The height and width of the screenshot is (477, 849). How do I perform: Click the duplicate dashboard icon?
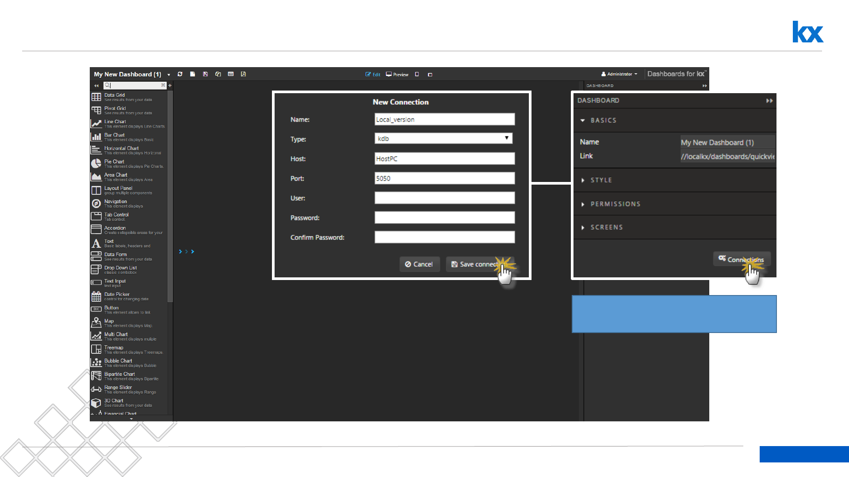point(218,74)
